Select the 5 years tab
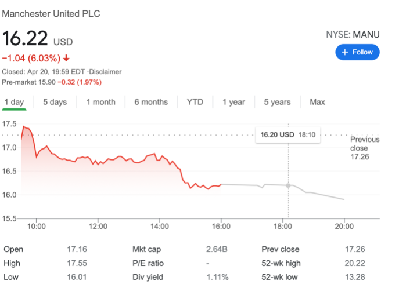The image size is (399, 288). click(277, 102)
